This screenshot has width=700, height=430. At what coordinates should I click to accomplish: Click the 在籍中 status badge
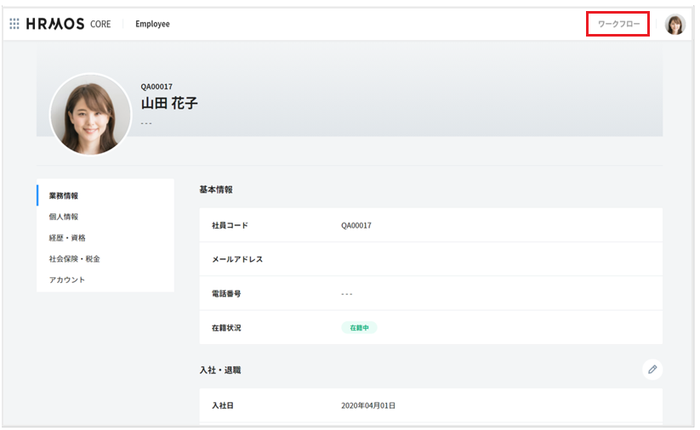[359, 327]
